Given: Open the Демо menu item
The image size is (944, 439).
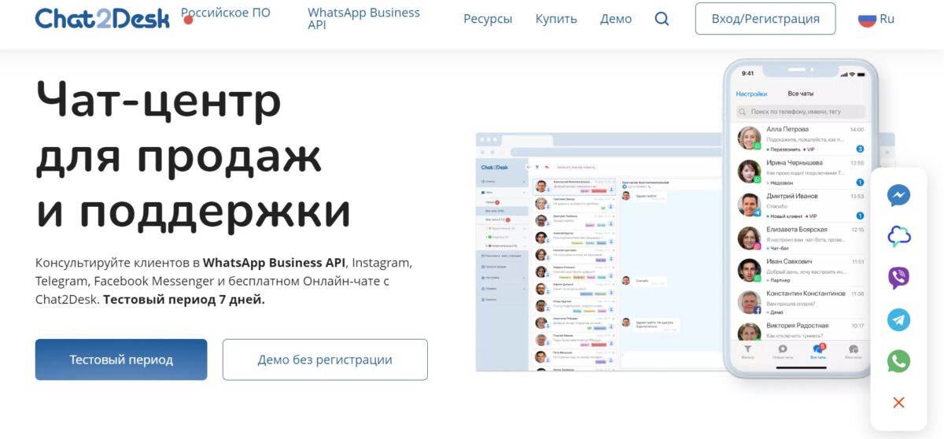Looking at the screenshot, I should [616, 19].
